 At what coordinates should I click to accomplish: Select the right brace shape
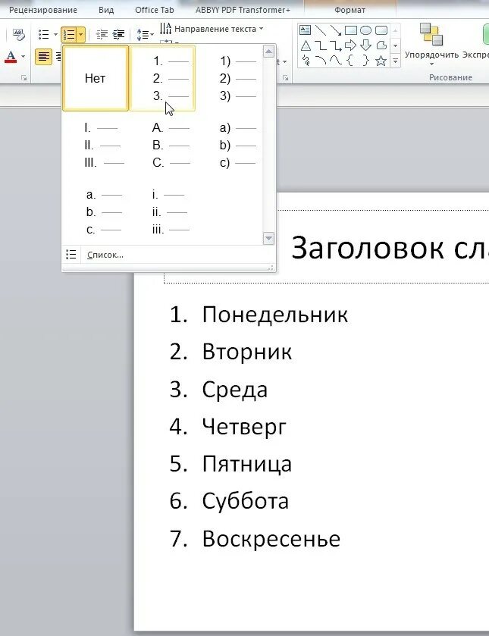(x=365, y=61)
